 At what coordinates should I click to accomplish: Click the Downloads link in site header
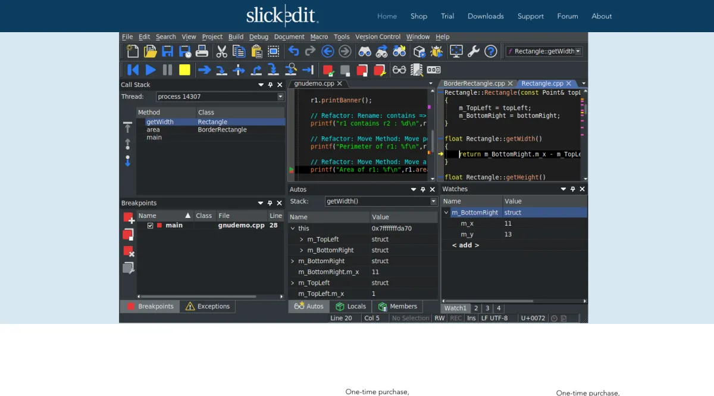486,16
